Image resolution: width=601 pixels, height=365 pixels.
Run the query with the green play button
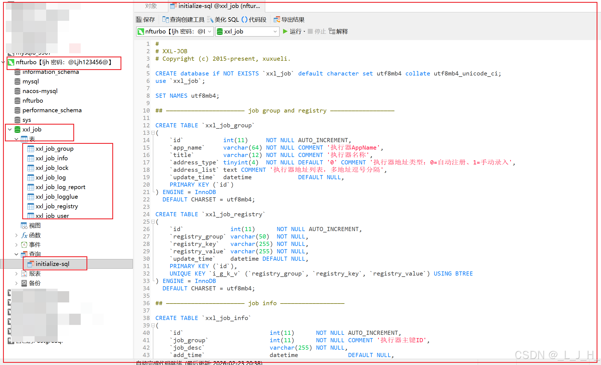click(x=285, y=31)
